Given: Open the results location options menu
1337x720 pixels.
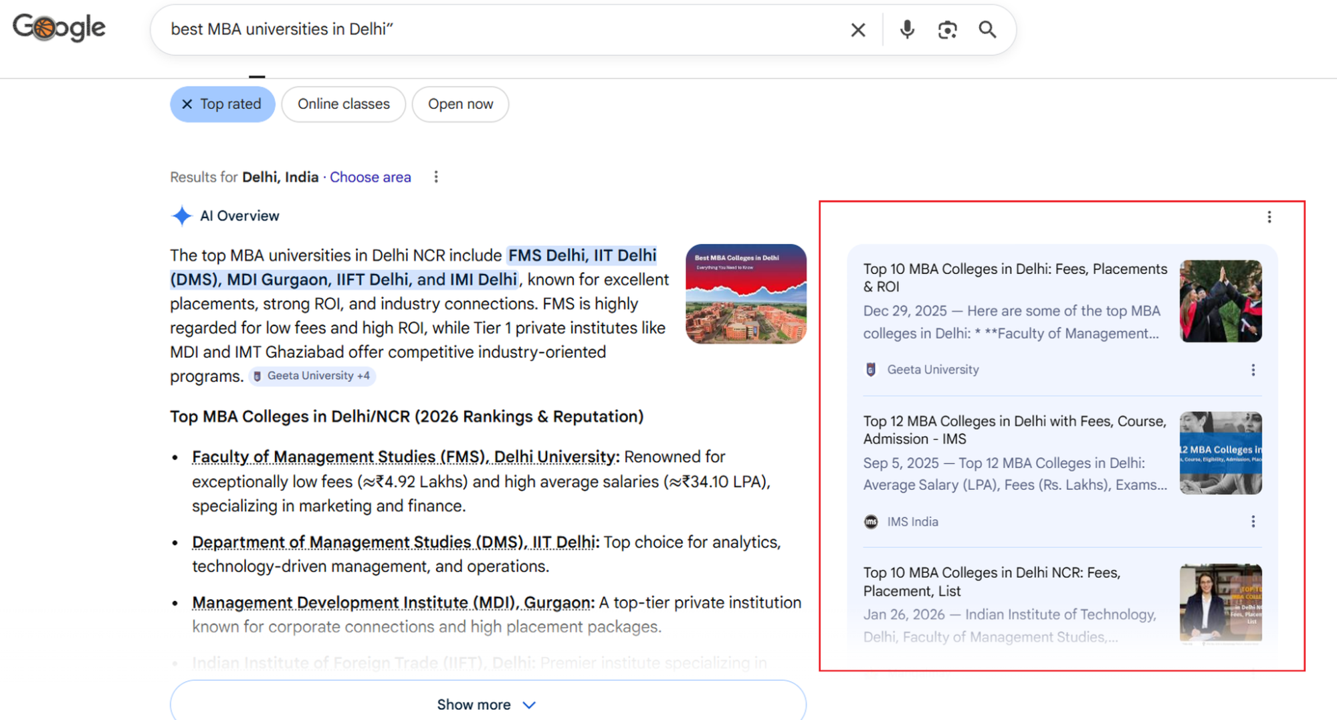Looking at the screenshot, I should [x=436, y=176].
